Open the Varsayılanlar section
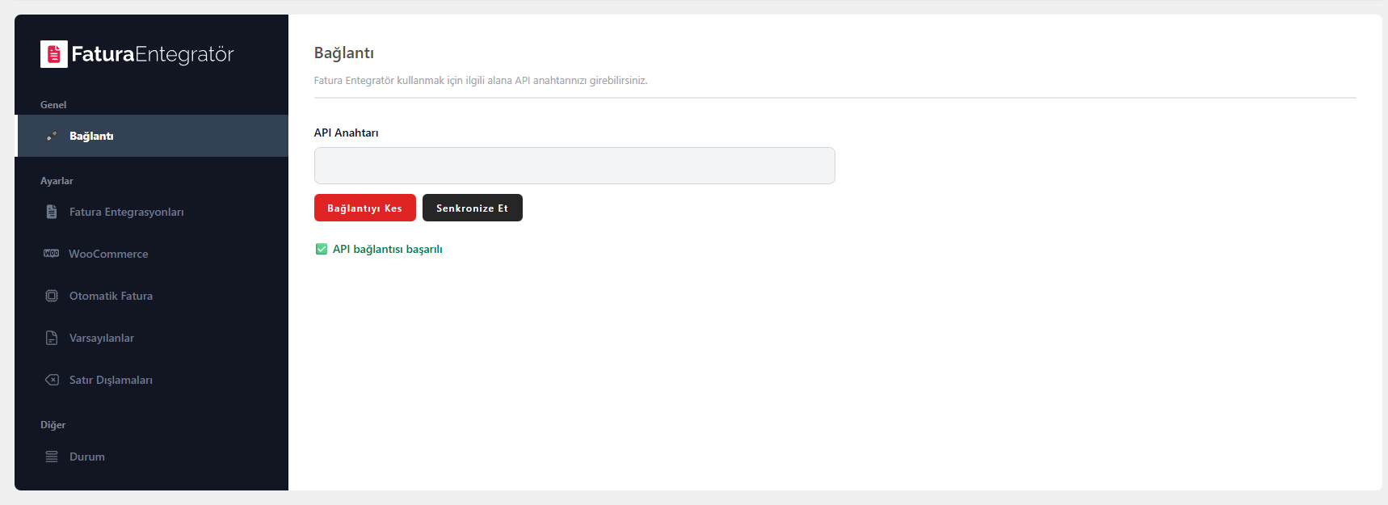This screenshot has width=1388, height=505. 102,338
